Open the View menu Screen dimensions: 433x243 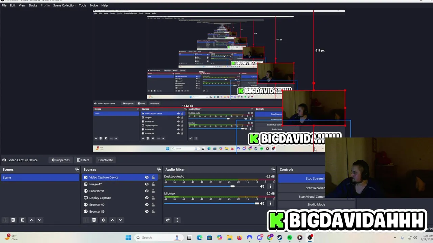(x=22, y=5)
